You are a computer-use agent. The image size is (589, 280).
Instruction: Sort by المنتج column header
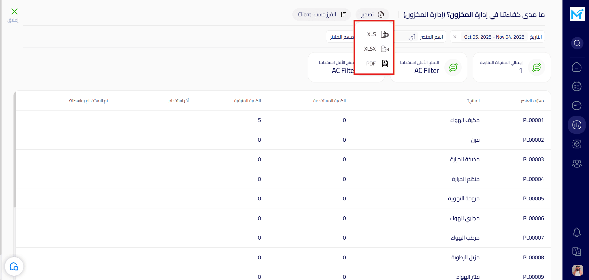(473, 101)
